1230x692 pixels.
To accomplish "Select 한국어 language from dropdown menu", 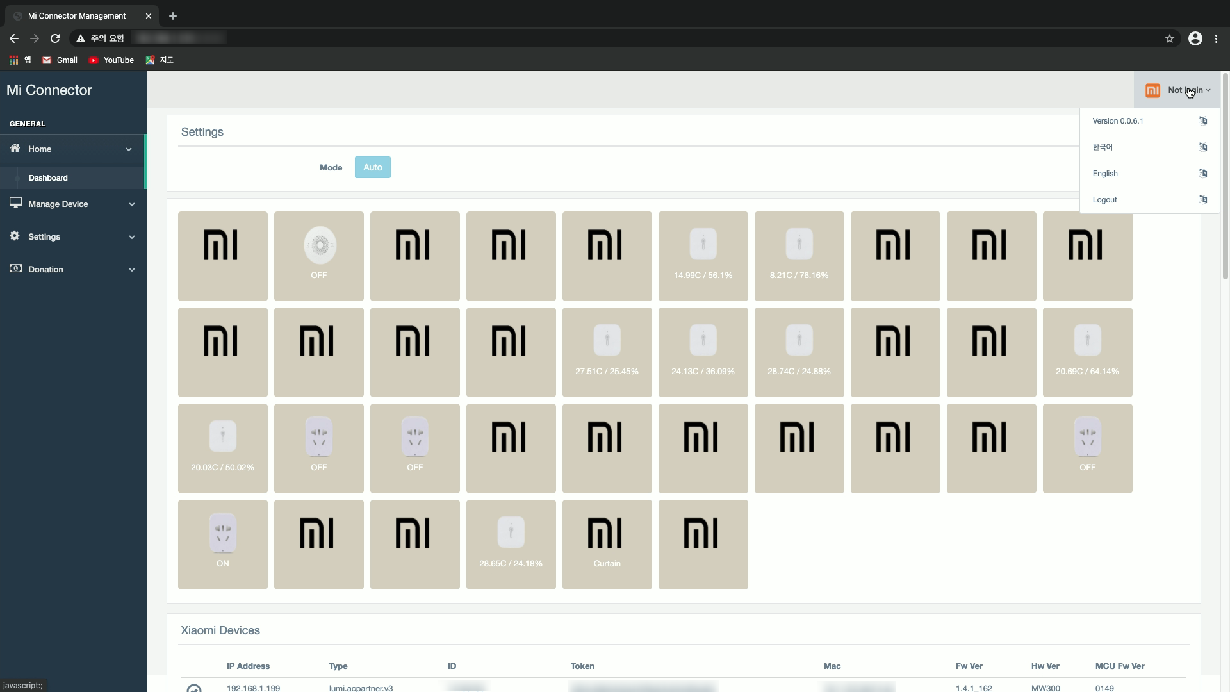I will coord(1103,147).
